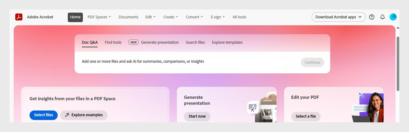The height and width of the screenshot is (132, 409).
Task: Expand the Convert menu
Action: click(x=195, y=17)
